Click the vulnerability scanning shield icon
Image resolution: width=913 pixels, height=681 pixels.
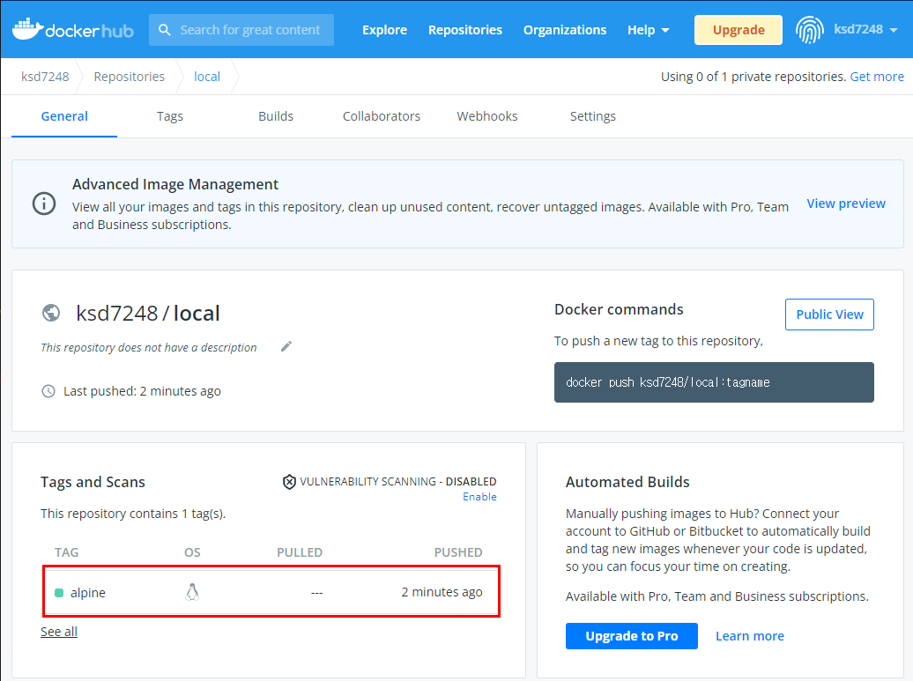(x=289, y=482)
